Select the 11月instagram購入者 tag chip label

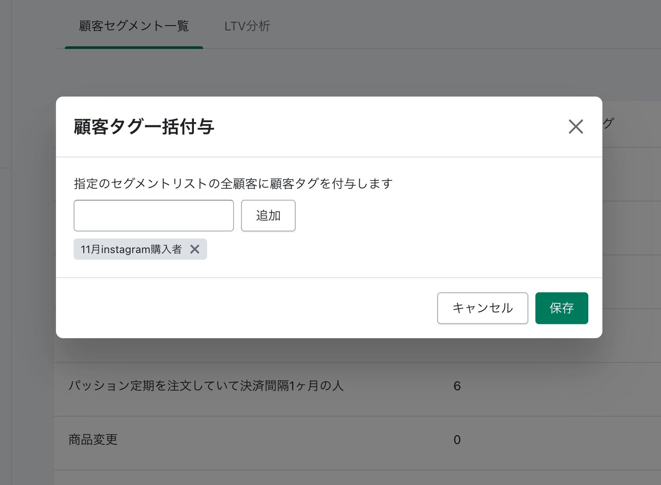coord(131,249)
